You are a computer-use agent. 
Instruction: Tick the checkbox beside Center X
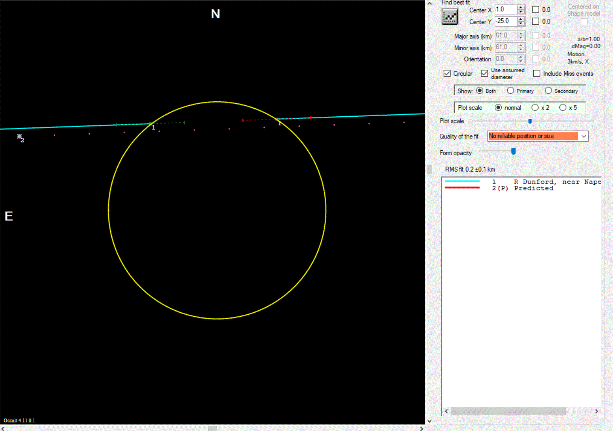(x=536, y=9)
